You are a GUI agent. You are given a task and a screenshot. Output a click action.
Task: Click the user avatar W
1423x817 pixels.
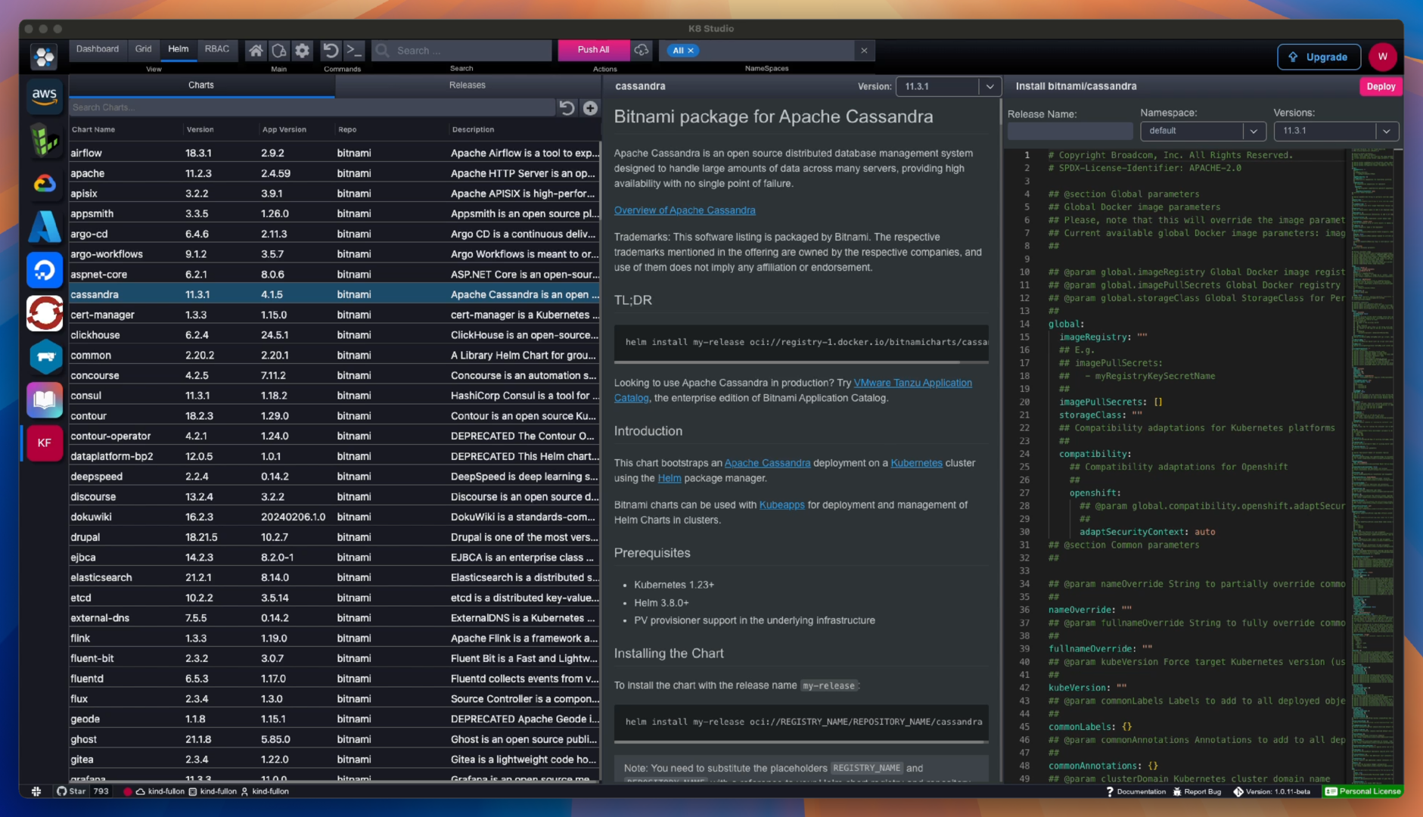pyautogui.click(x=1383, y=57)
